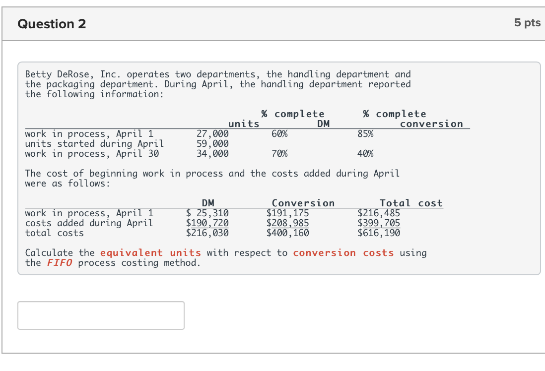Screen dimensions: 545x371
Task: Click "work in process, April 1" in the cost table
Action: [89, 213]
